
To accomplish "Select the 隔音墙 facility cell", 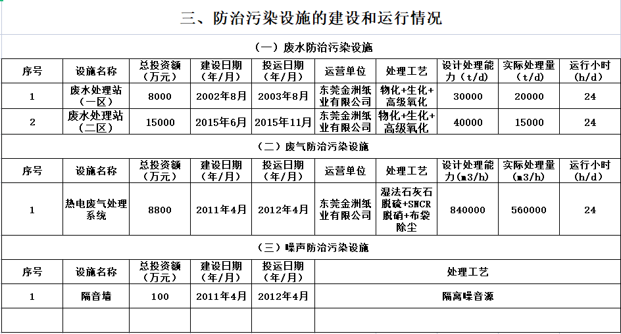I will [96, 296].
